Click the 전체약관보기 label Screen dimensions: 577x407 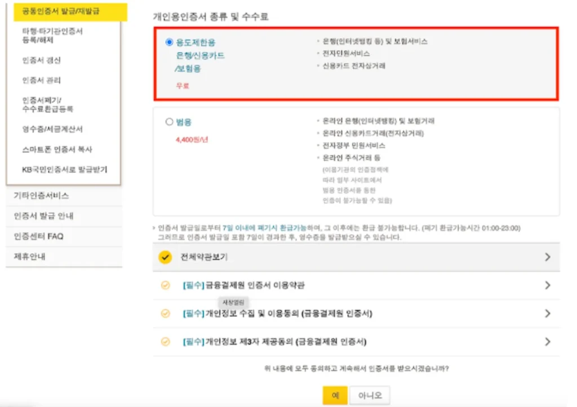click(x=204, y=257)
